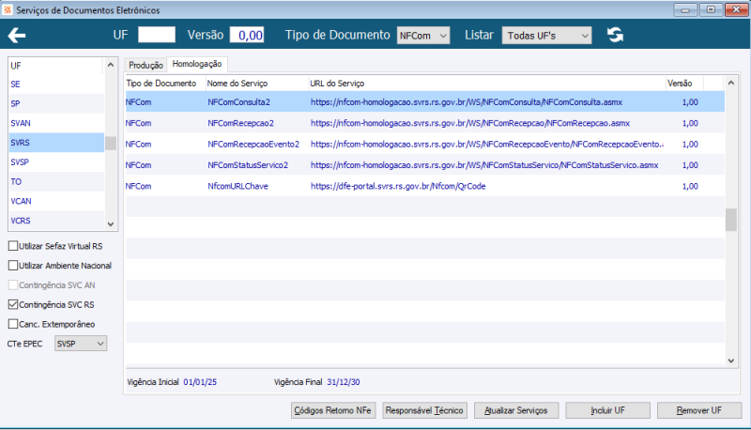Toggle Canc. Extemporâneo checkbox
751x430 pixels.
click(x=13, y=324)
